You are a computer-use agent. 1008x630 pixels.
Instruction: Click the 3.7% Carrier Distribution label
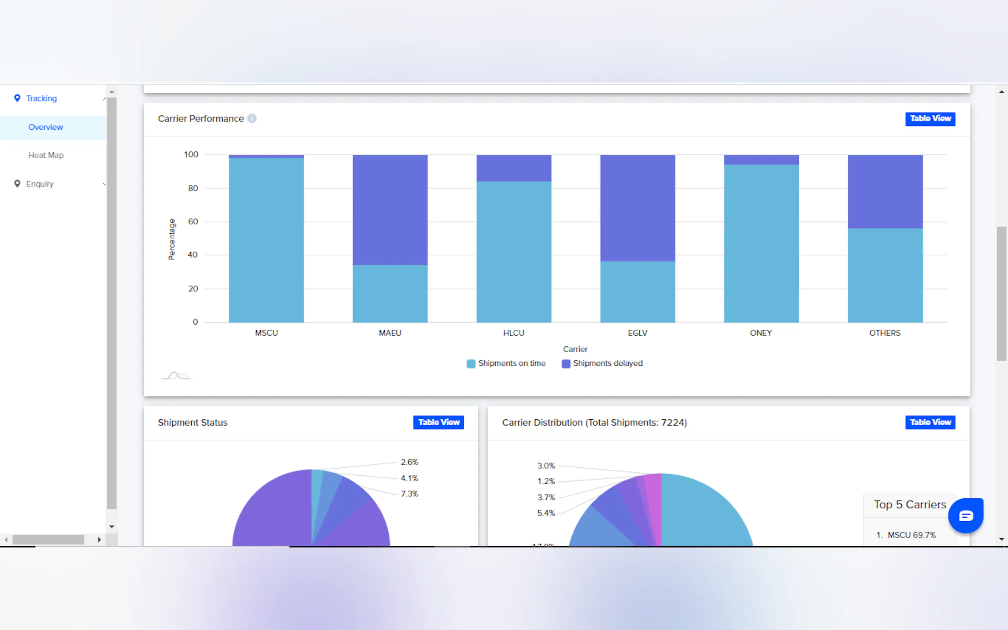click(546, 497)
